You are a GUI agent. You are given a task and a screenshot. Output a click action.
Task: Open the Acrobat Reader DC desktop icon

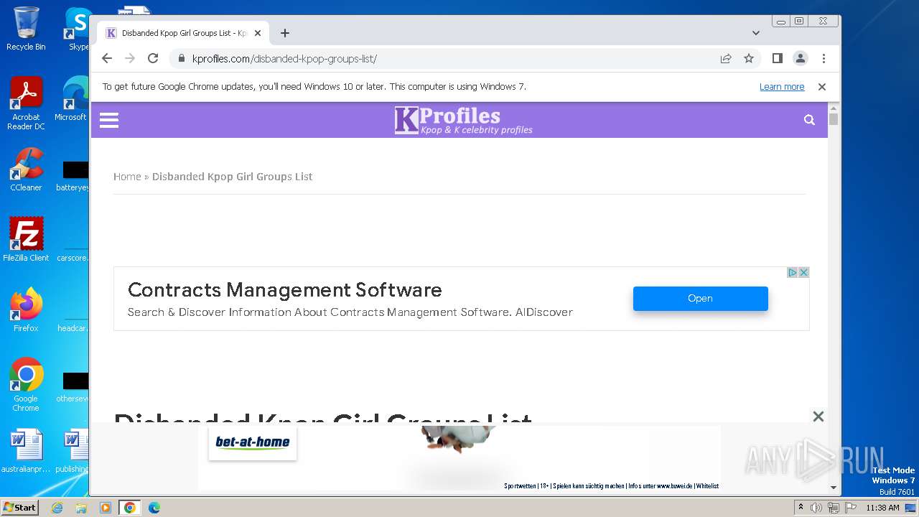[x=26, y=103]
